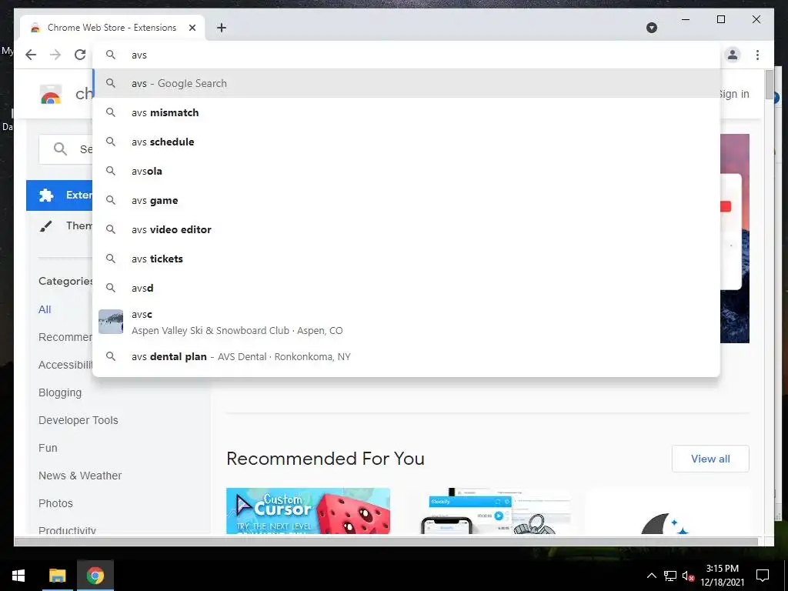Open a new tab with plus button
The height and width of the screenshot is (591, 788).
222,28
